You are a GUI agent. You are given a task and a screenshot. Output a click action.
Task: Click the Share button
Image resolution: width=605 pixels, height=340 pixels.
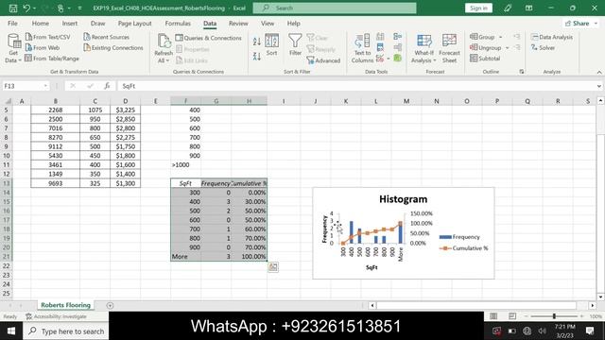click(578, 24)
